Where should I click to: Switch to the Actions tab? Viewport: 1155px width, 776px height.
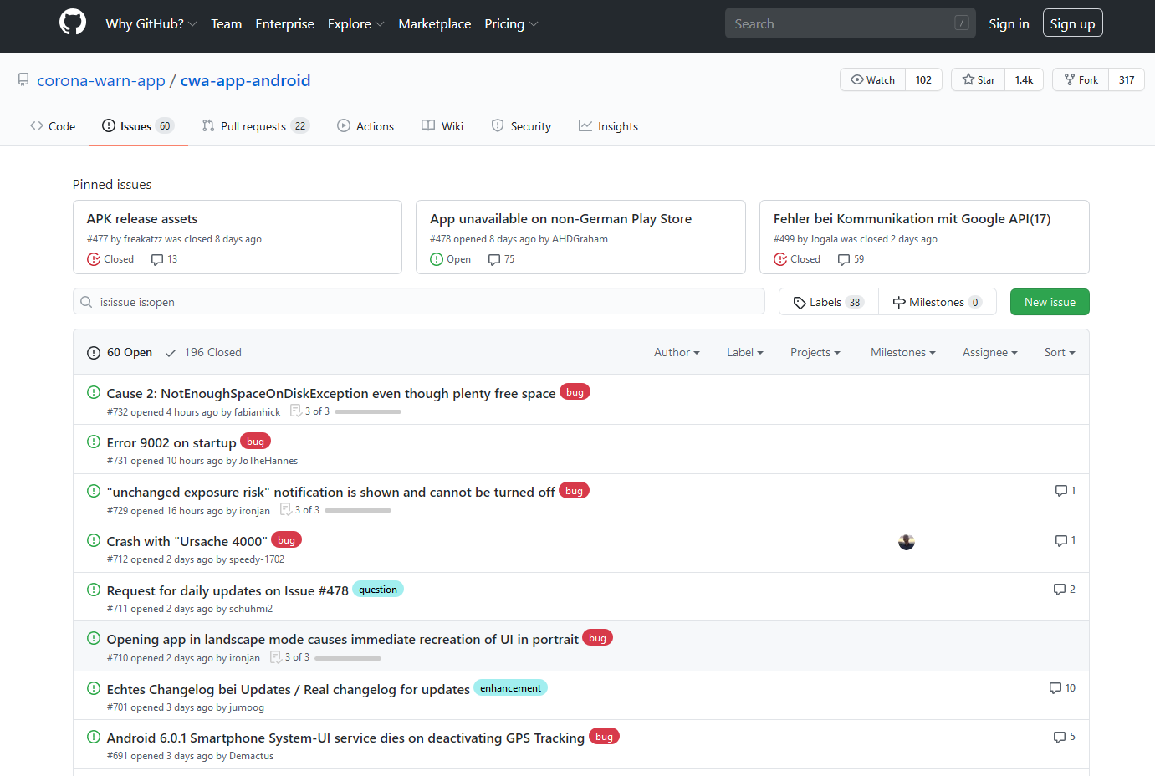pyautogui.click(x=365, y=126)
